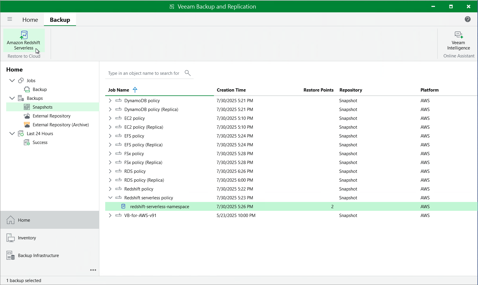478x285 pixels.
Task: Open the hamburger main menu
Action: pyautogui.click(x=10, y=19)
